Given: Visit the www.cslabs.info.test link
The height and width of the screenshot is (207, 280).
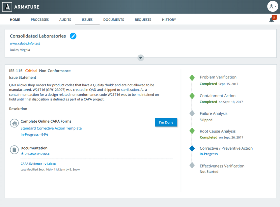Looking at the screenshot, I should point(25,43).
